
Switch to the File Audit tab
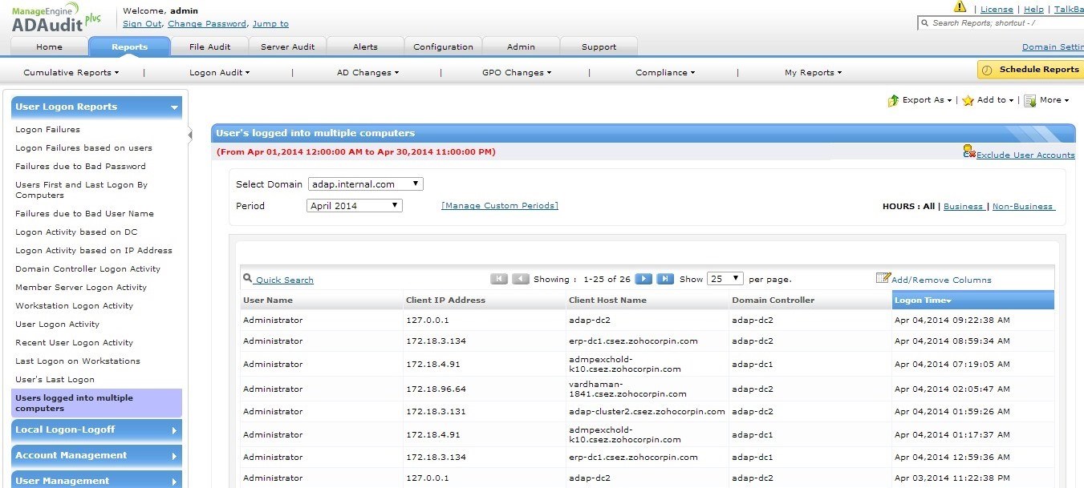[x=209, y=47]
